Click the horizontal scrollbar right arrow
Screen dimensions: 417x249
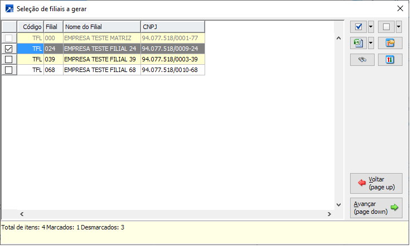coord(329,214)
